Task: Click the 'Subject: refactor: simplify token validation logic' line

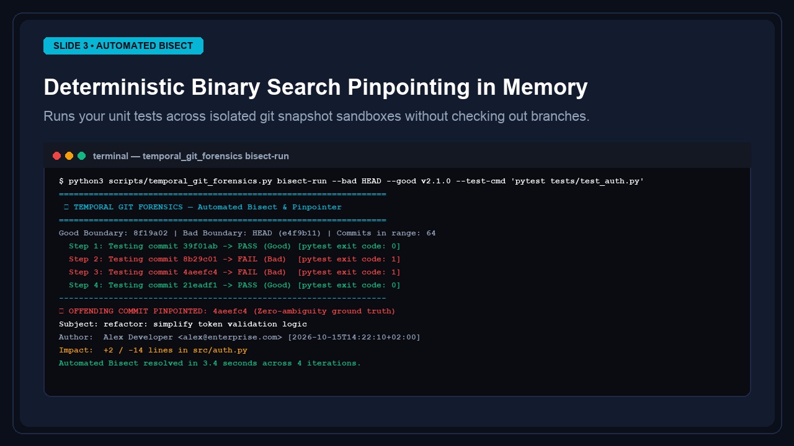Action: (183, 325)
